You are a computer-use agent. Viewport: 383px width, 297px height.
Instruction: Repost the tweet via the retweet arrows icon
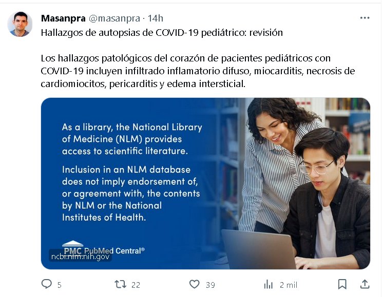[x=121, y=284]
